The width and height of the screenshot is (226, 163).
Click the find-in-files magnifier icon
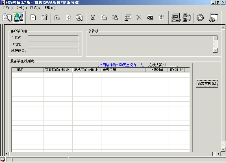(79, 18)
